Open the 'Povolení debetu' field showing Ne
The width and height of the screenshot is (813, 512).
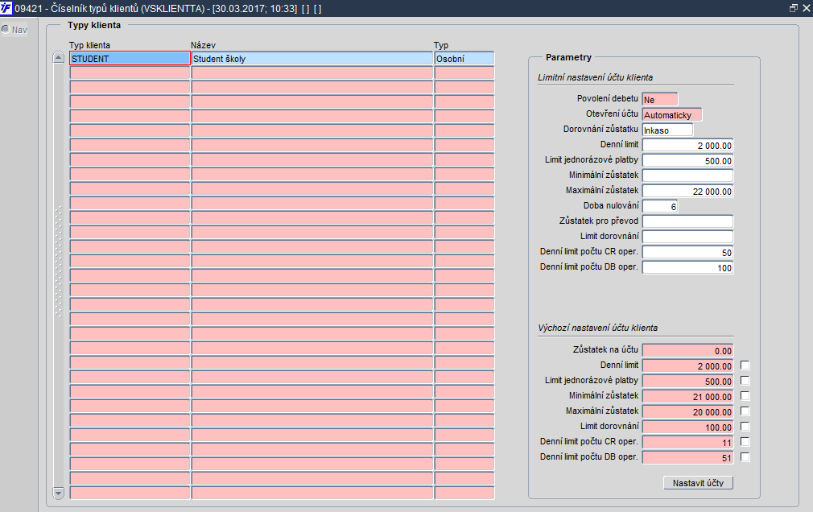point(659,99)
